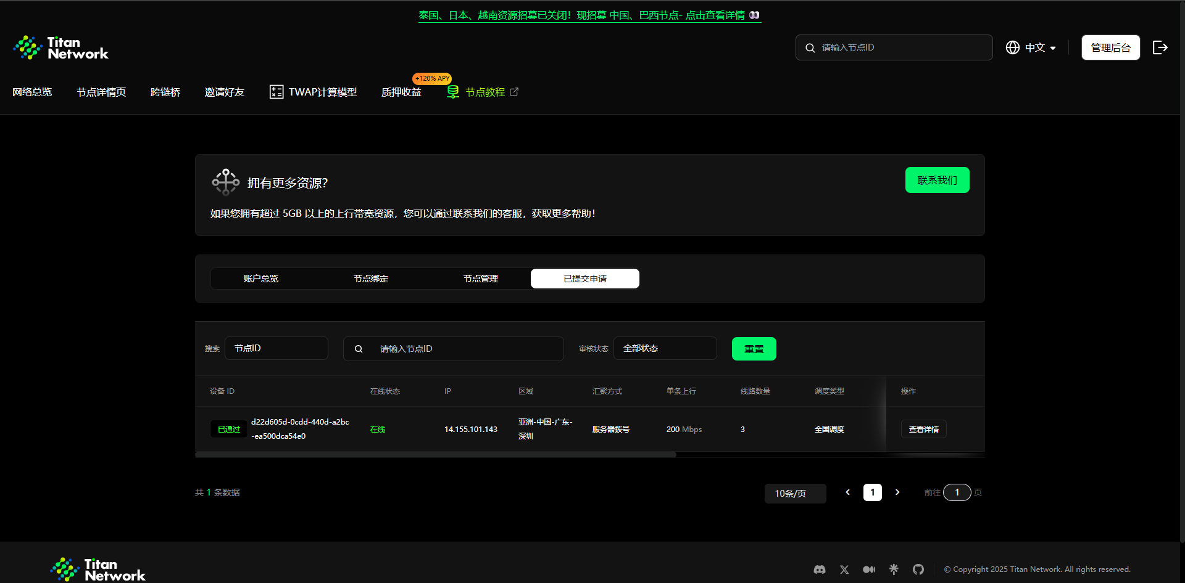Click the horizontal scrollbar under the table
The image size is (1185, 583).
tap(436, 455)
